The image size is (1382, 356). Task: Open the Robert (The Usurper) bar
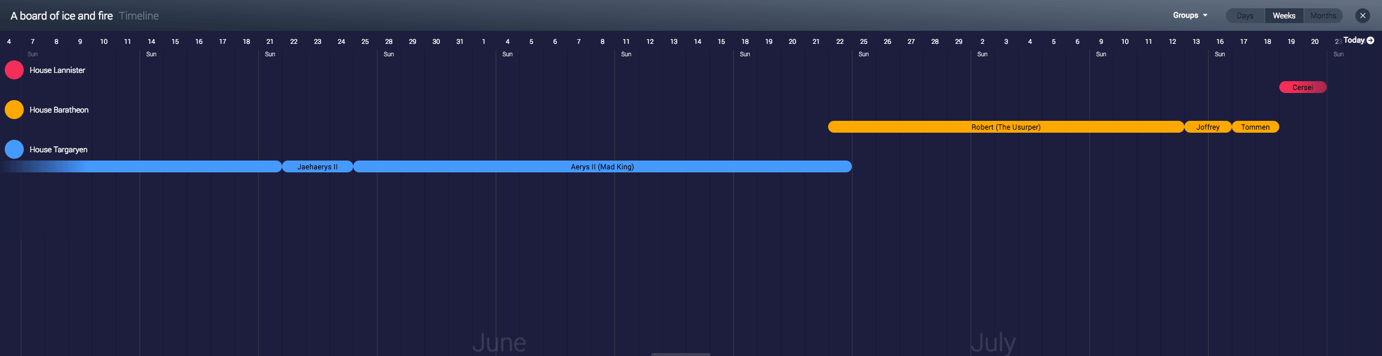(x=1006, y=127)
